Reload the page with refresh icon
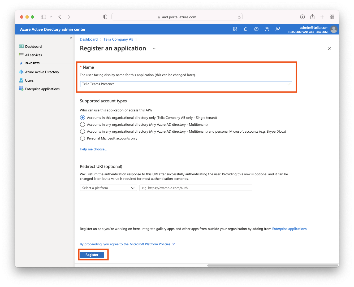The width and height of the screenshot is (354, 287). (x=239, y=17)
